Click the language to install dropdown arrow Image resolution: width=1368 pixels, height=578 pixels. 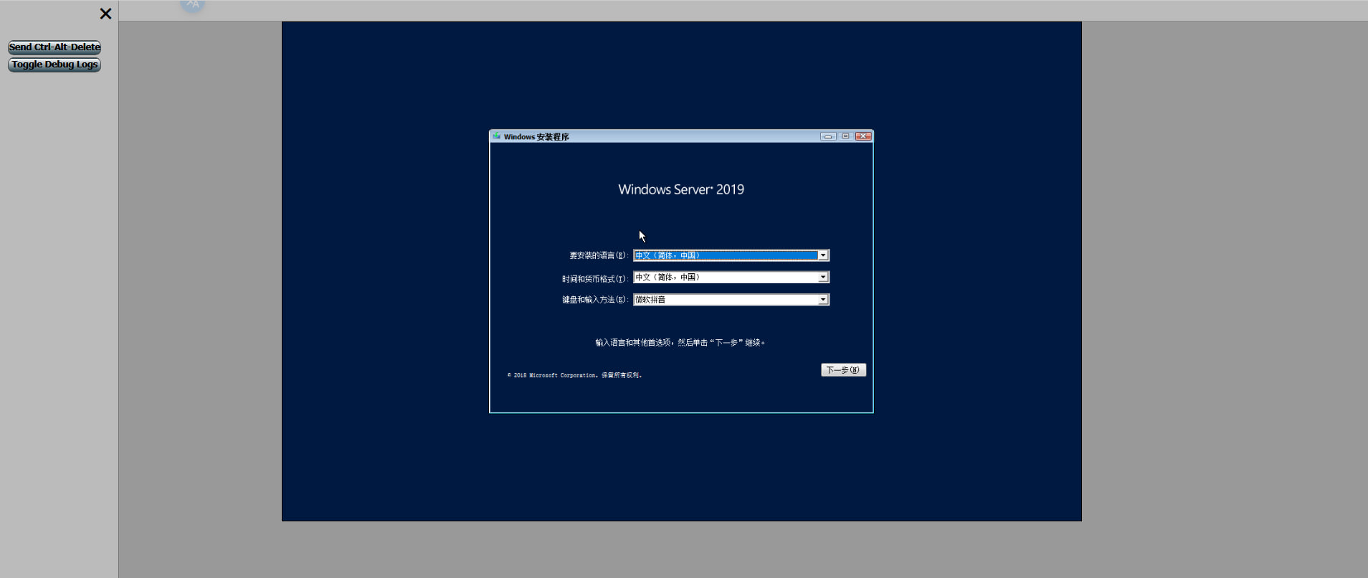[823, 255]
